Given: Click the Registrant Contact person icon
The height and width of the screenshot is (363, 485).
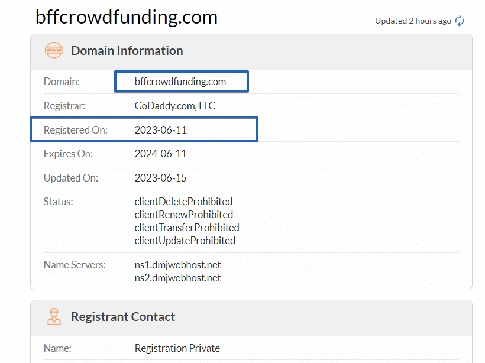Looking at the screenshot, I should [54, 316].
